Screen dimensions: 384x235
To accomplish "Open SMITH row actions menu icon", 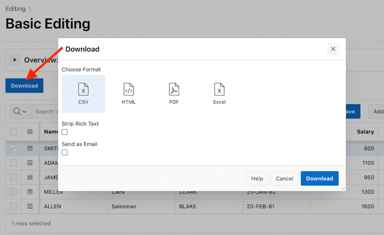I will pyautogui.click(x=30, y=148).
